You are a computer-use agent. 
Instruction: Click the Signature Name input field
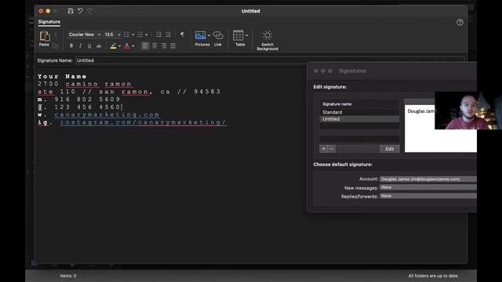[270, 60]
